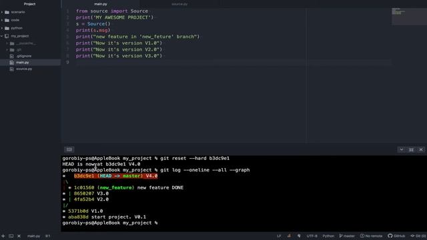The width and height of the screenshot is (427, 240).
Task: Add a new terminal with the plus icon
Action: click(3, 236)
